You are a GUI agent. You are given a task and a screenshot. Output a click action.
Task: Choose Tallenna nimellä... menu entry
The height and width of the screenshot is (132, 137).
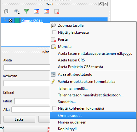click(x=93, y=89)
